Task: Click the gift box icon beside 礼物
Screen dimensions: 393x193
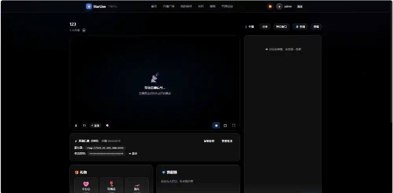Action: click(77, 172)
